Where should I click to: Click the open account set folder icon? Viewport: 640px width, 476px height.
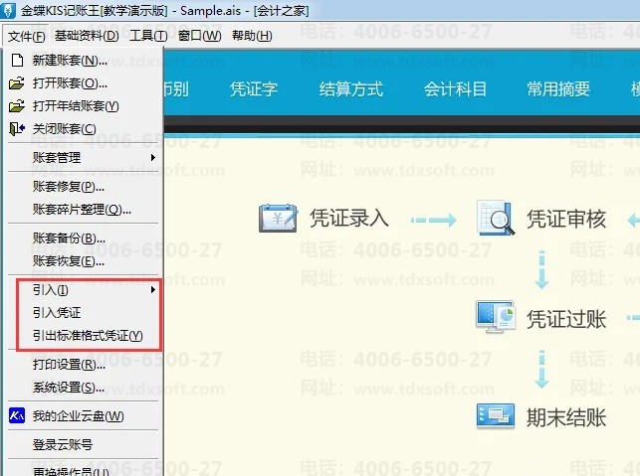(x=17, y=83)
